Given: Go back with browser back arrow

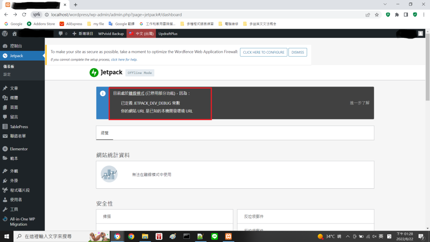Looking at the screenshot, I should 6,15.
